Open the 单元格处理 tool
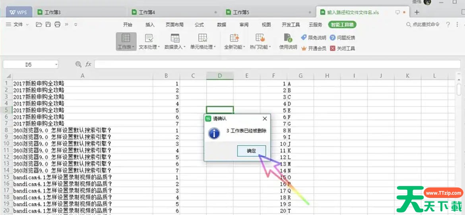 coord(203,42)
